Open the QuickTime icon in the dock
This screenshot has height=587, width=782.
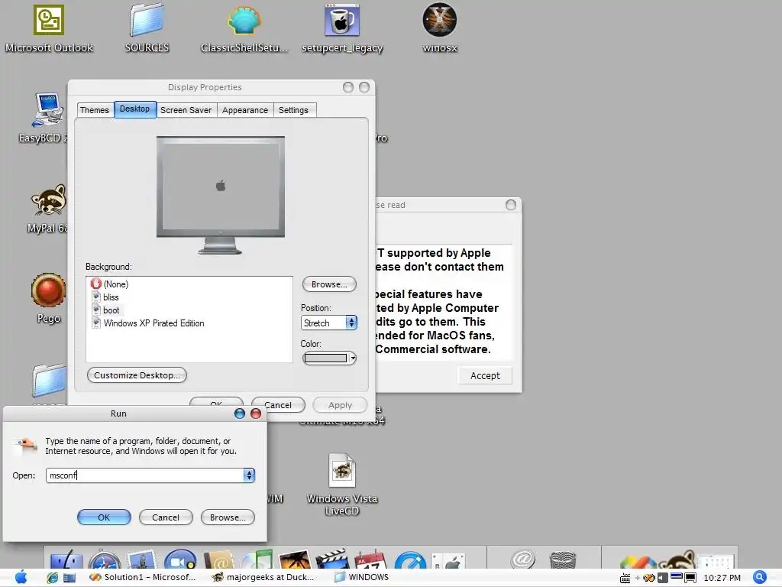click(410, 560)
